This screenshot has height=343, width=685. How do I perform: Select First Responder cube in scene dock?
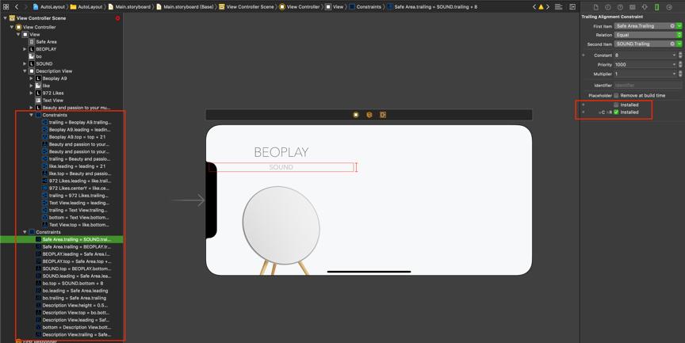point(369,115)
